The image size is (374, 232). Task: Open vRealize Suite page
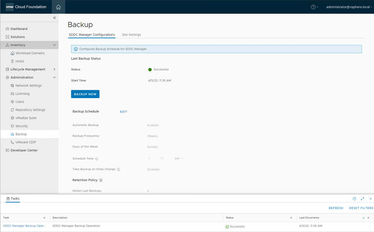(x=26, y=118)
